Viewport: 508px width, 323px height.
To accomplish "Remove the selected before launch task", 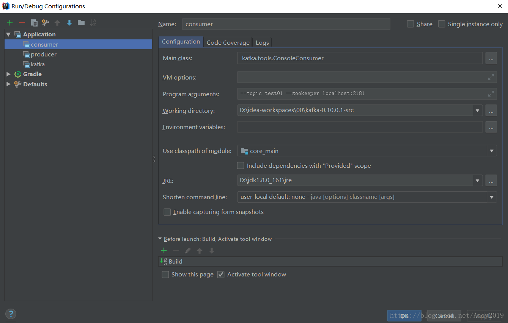I will (x=176, y=250).
